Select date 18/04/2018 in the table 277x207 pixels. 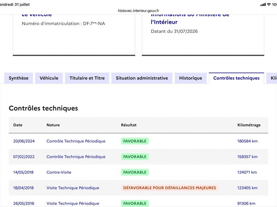[x=23, y=188]
